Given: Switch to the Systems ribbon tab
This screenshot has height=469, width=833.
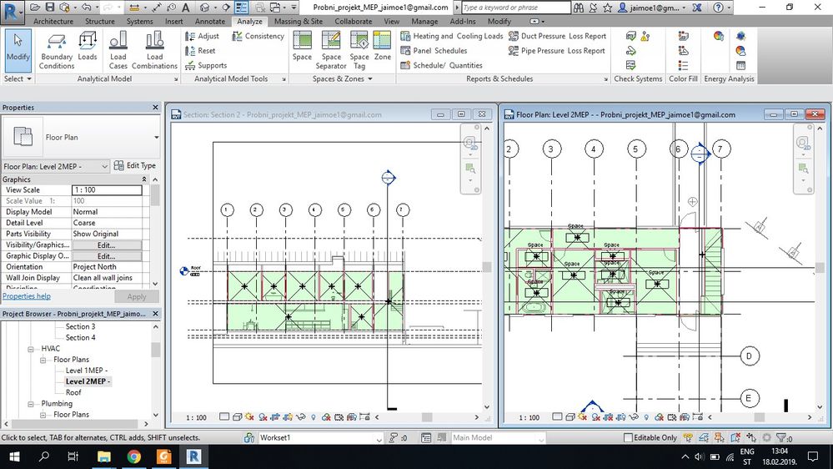Looking at the screenshot, I should [x=140, y=21].
